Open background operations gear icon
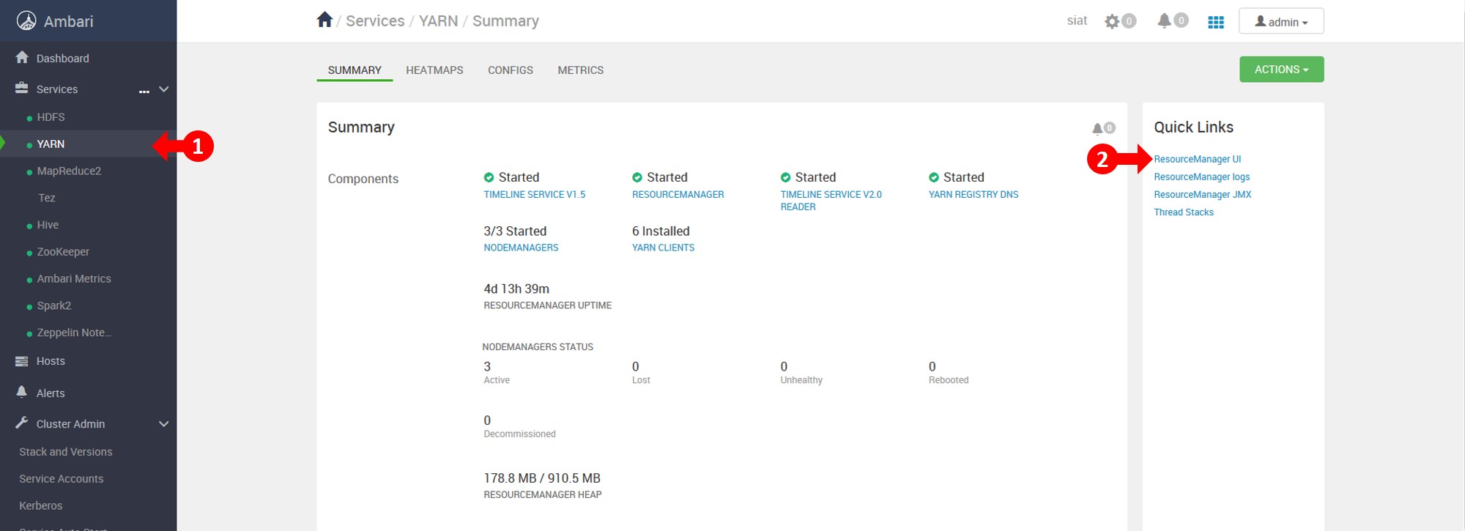The height and width of the screenshot is (531, 1465). [x=1113, y=21]
